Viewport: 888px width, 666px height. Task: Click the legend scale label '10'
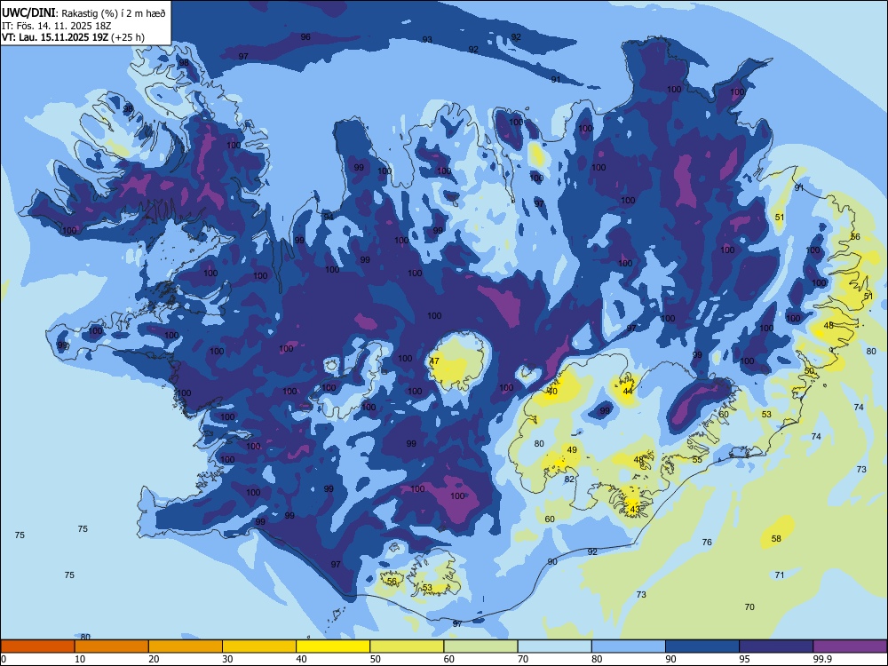point(81,659)
